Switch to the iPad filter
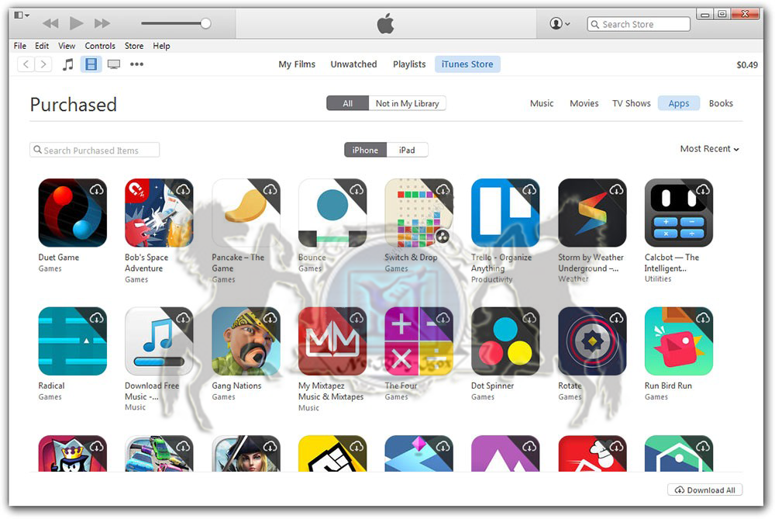Screen dimensions: 775x519 click(x=408, y=150)
